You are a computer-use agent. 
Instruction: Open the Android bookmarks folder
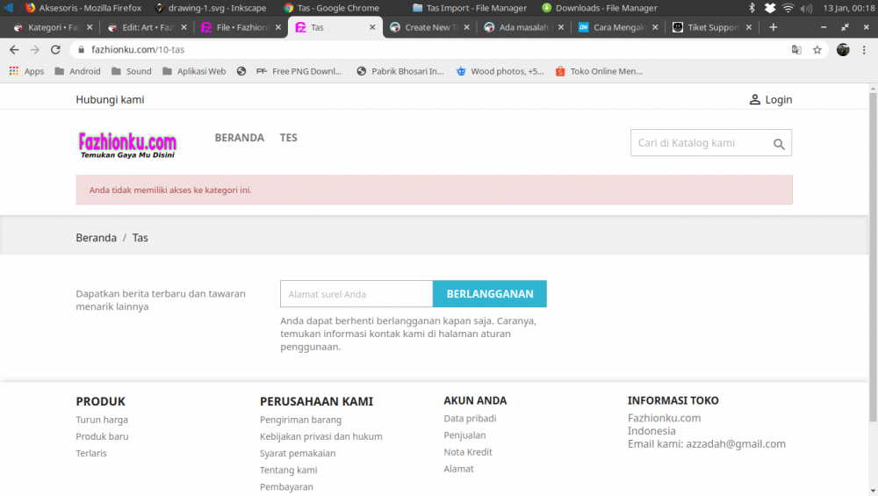(x=78, y=71)
